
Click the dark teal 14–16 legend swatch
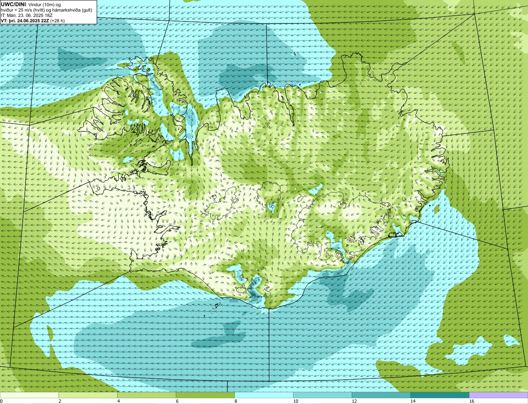tap(440, 395)
